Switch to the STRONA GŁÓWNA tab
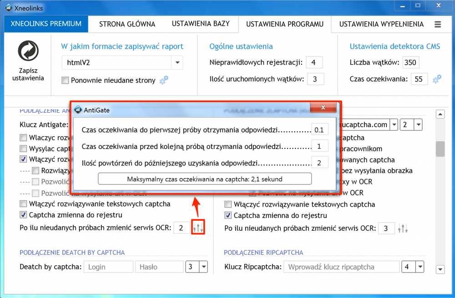 [x=127, y=24]
